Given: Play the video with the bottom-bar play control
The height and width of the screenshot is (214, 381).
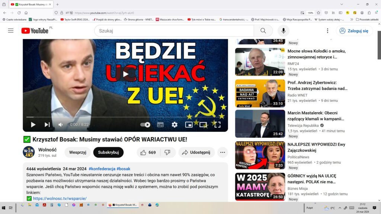Looking at the screenshot, I should pyautogui.click(x=33, y=125).
